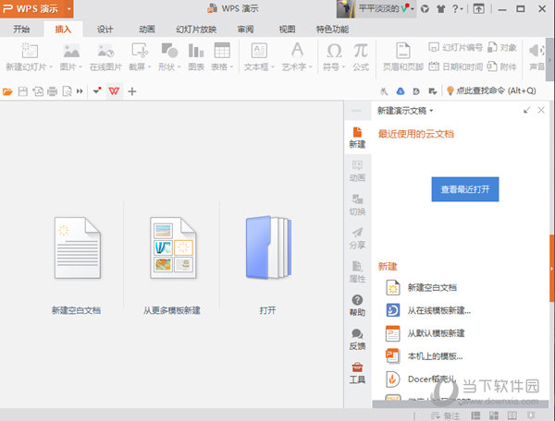Insert 对象 object

coord(502,47)
